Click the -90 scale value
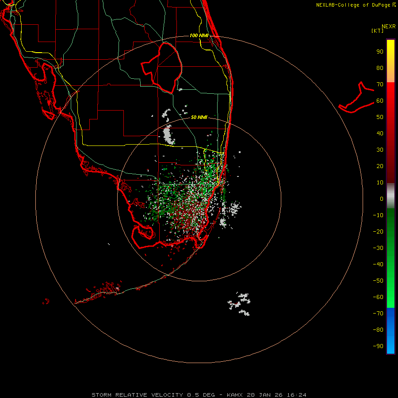 tap(378, 346)
